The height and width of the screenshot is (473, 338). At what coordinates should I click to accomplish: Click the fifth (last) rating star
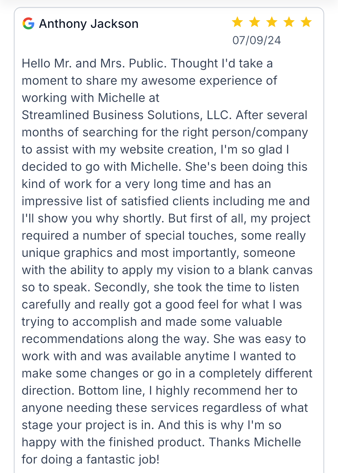306,22
